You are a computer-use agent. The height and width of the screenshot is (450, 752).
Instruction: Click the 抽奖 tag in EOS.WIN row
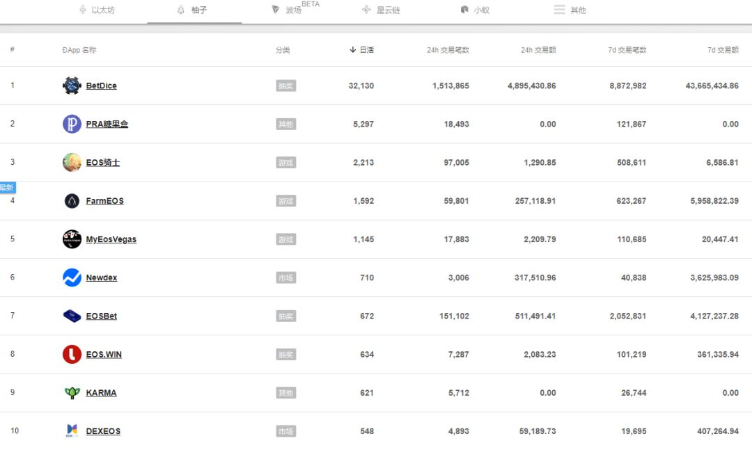pos(286,354)
